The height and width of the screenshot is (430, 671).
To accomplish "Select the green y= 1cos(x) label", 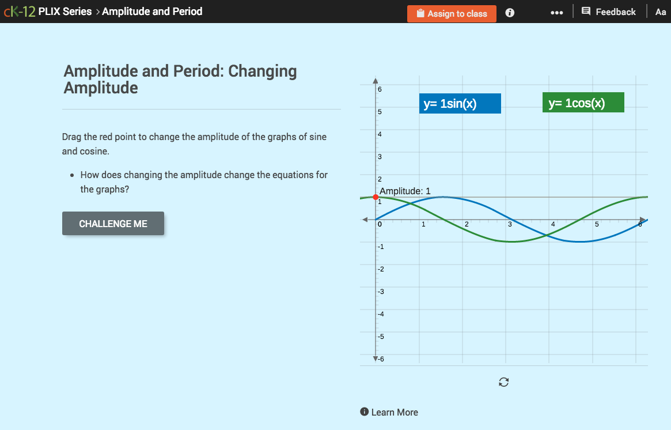I will 583,102.
